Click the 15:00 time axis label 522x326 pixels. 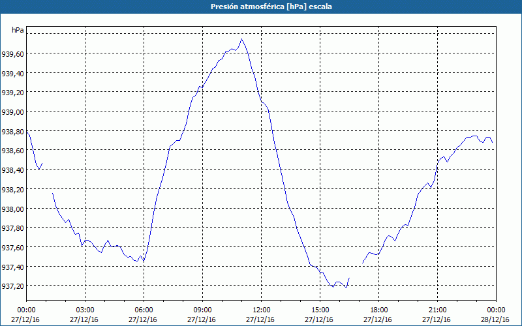click(320, 310)
